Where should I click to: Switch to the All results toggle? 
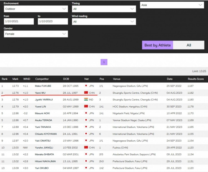coord(189,45)
